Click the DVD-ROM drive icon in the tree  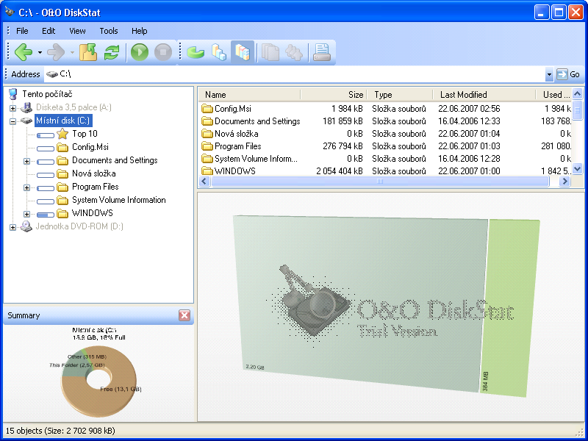[26, 226]
